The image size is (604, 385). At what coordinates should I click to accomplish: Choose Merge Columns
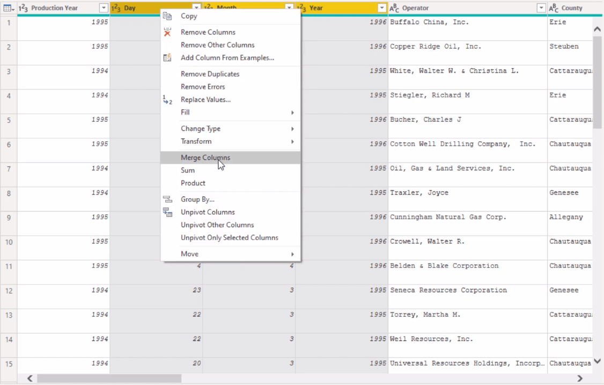coord(230,157)
